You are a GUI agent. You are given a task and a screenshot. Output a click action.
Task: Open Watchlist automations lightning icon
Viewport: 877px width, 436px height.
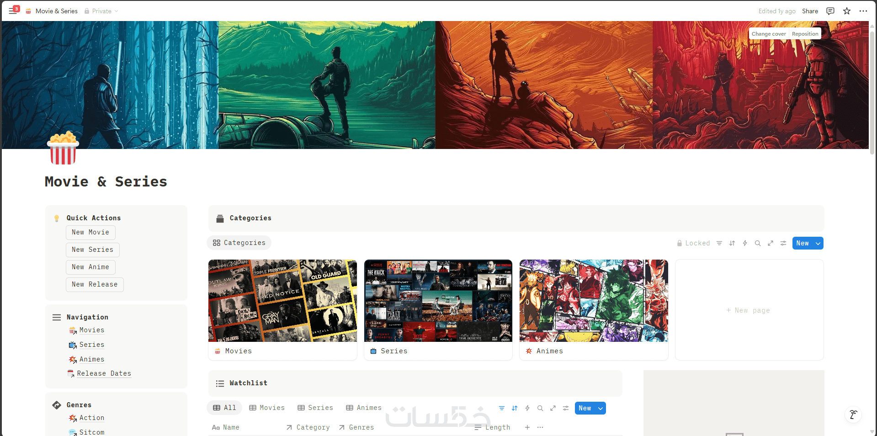[527, 408]
